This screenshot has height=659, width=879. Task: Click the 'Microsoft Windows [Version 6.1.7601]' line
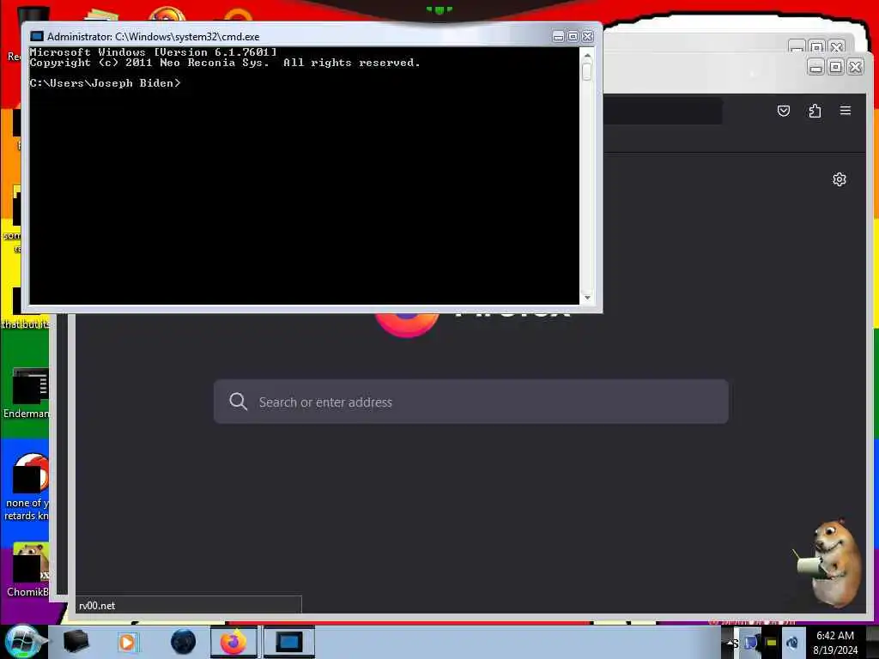(153, 51)
